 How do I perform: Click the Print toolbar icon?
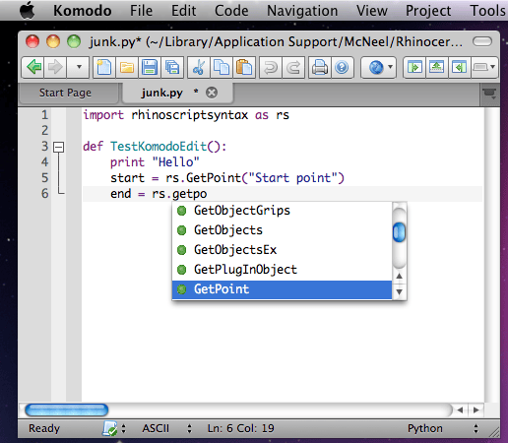pos(320,67)
